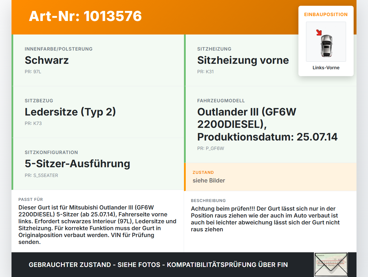Image resolution: width=368 pixels, height=277 pixels.
Task: Click the 'FAHRZEUGMODELL' label
Action: 221,101
